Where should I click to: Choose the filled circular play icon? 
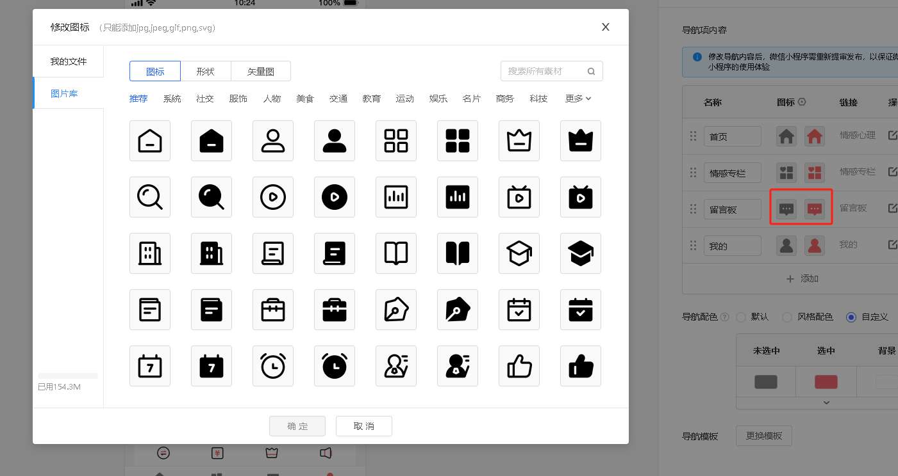(335, 197)
